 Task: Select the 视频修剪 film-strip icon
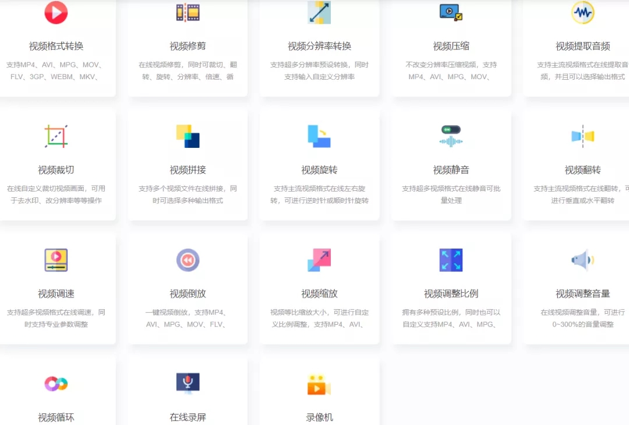[x=188, y=12]
